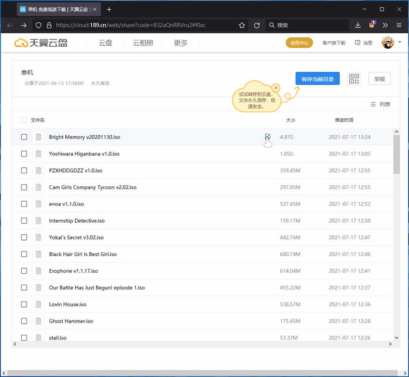The image size is (409, 377).
Task: Select the 单机 browser tab
Action: (59, 9)
